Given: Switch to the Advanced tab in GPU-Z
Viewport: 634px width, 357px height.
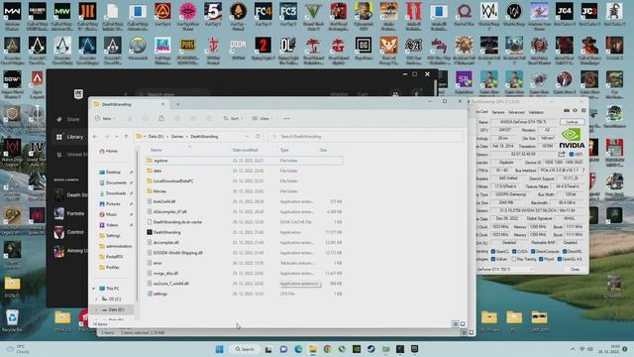Looking at the screenshot, I should 516,112.
